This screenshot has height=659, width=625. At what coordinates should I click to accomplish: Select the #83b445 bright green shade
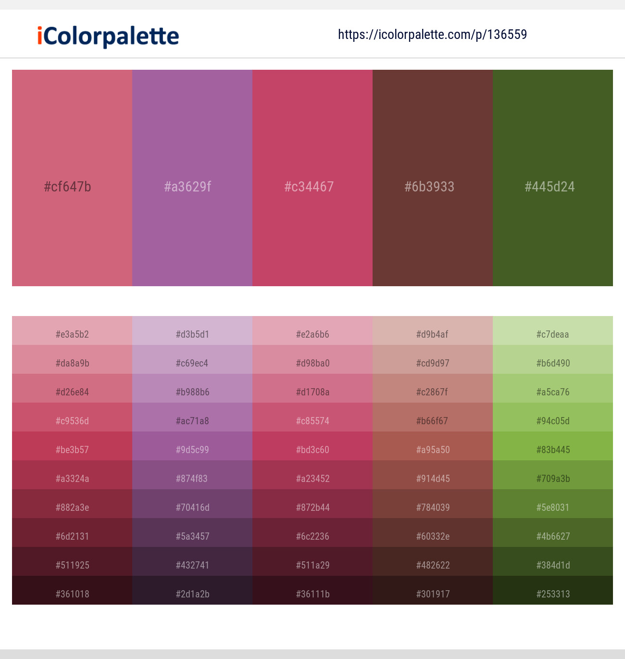pos(553,446)
